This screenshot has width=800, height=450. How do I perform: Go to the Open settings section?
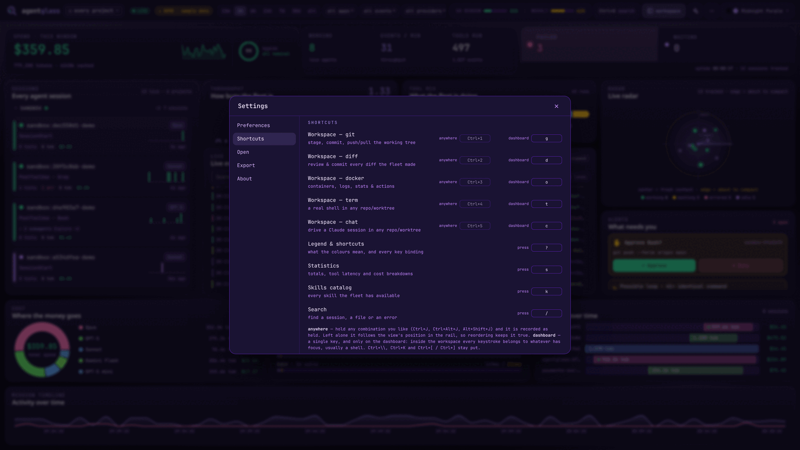(264, 152)
